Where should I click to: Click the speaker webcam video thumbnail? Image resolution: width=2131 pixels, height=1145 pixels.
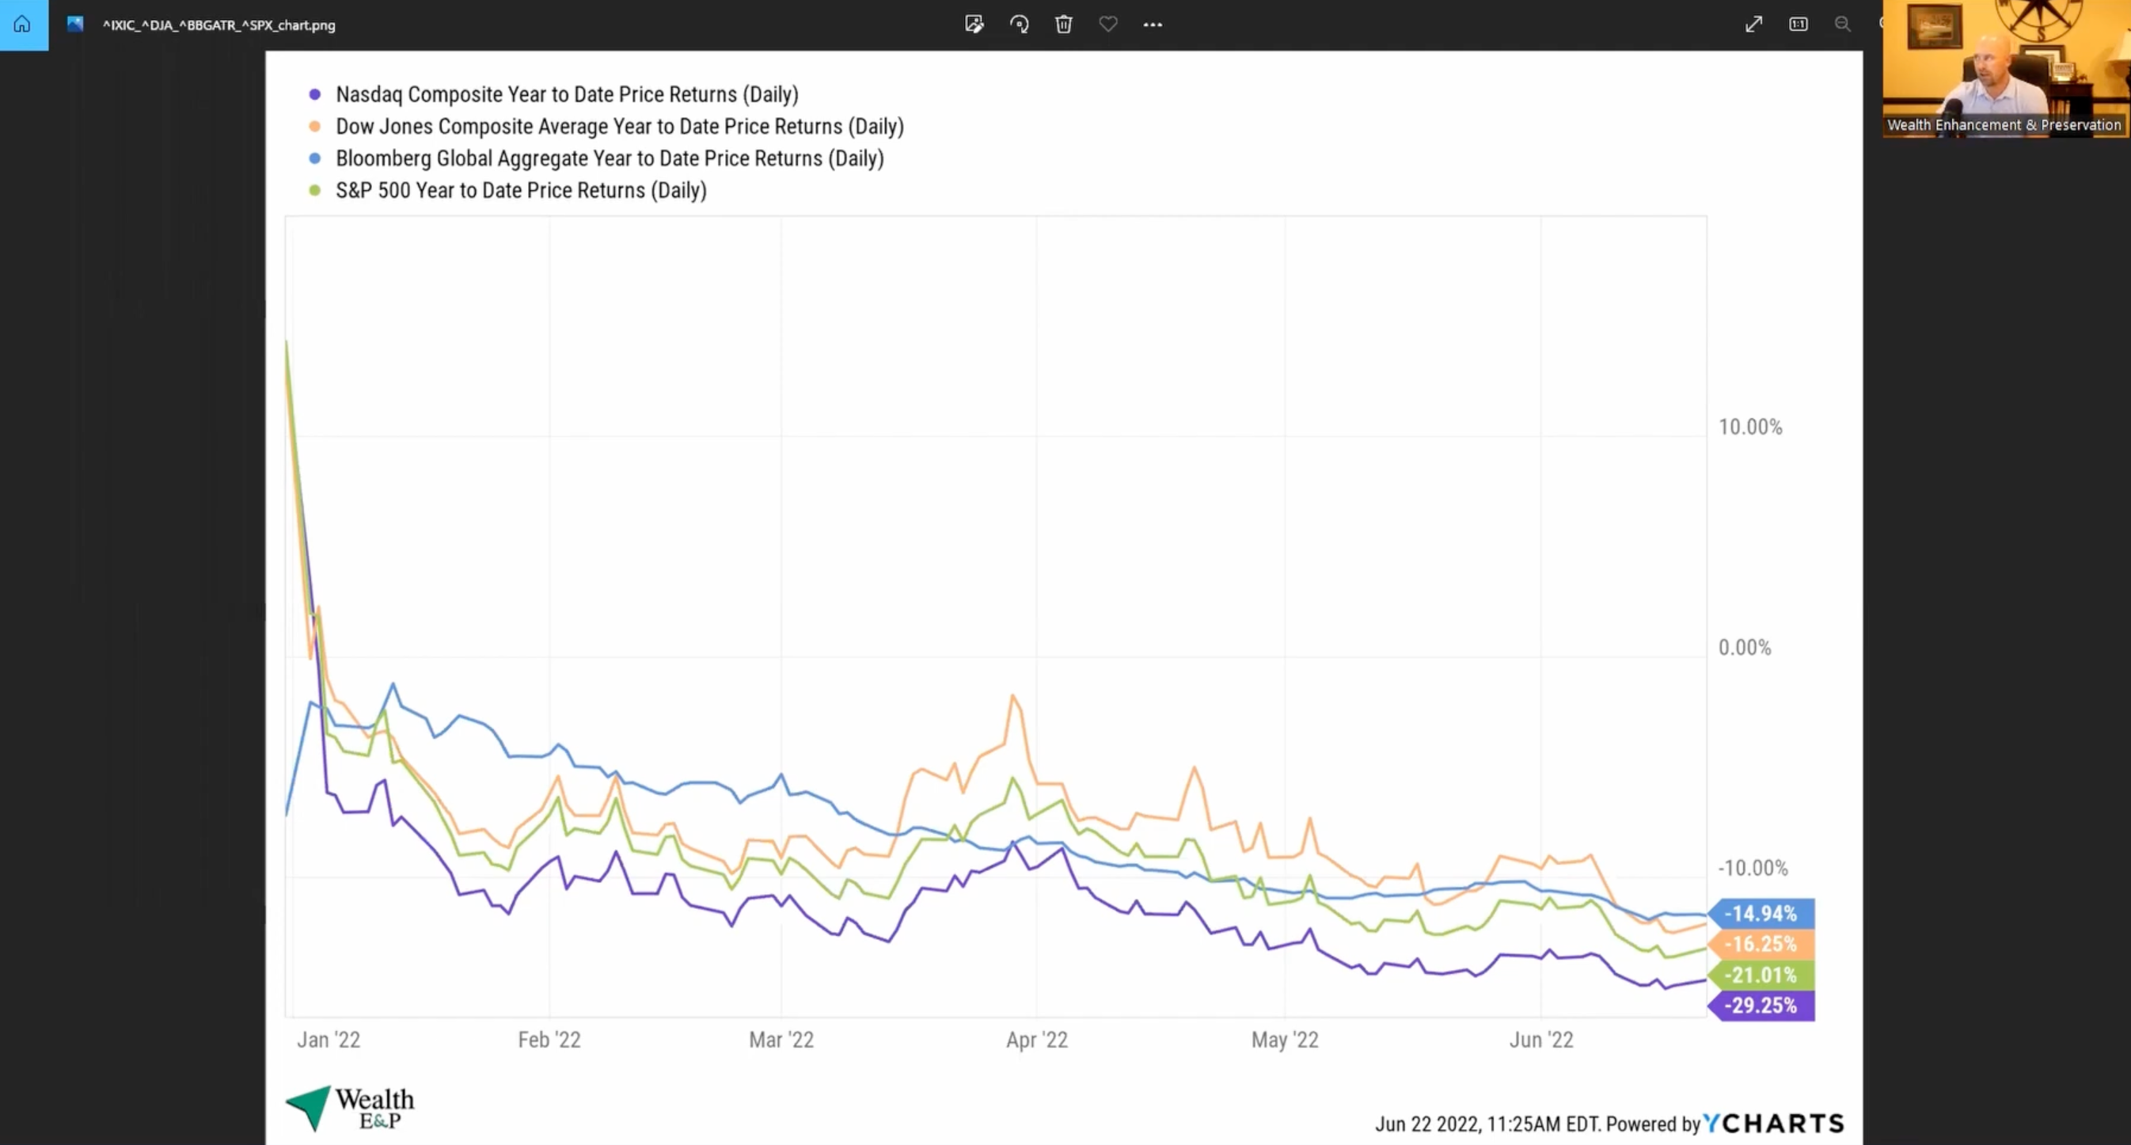point(2005,68)
